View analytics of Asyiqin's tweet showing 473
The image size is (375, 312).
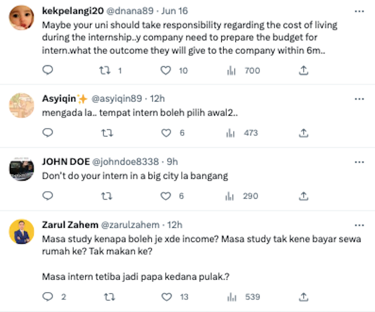tap(242, 133)
